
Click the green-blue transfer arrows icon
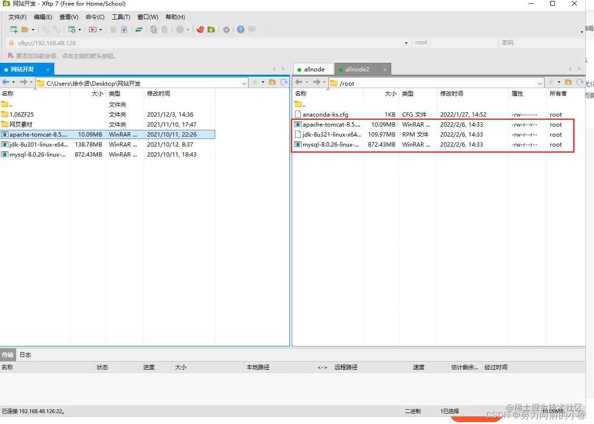[139, 30]
